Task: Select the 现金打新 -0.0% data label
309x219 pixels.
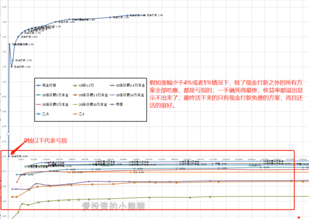Action: point(20,156)
